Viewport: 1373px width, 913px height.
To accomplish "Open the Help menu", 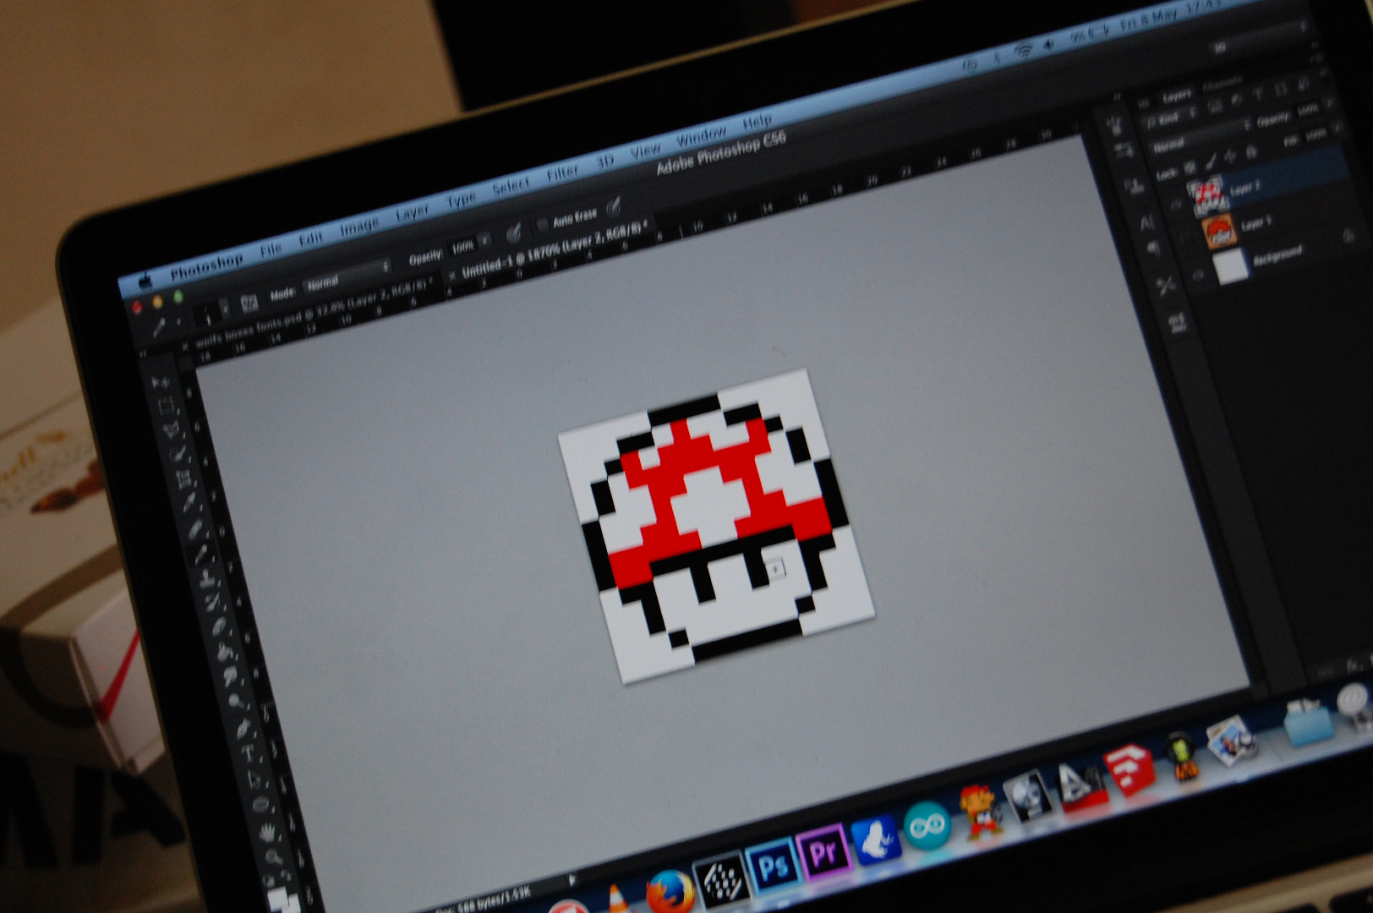I will click(x=757, y=123).
